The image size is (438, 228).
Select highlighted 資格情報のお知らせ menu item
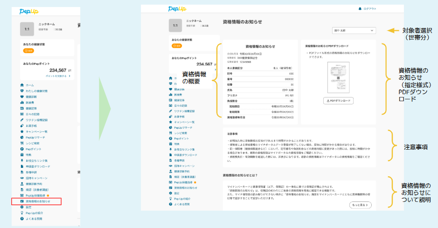click(x=37, y=201)
